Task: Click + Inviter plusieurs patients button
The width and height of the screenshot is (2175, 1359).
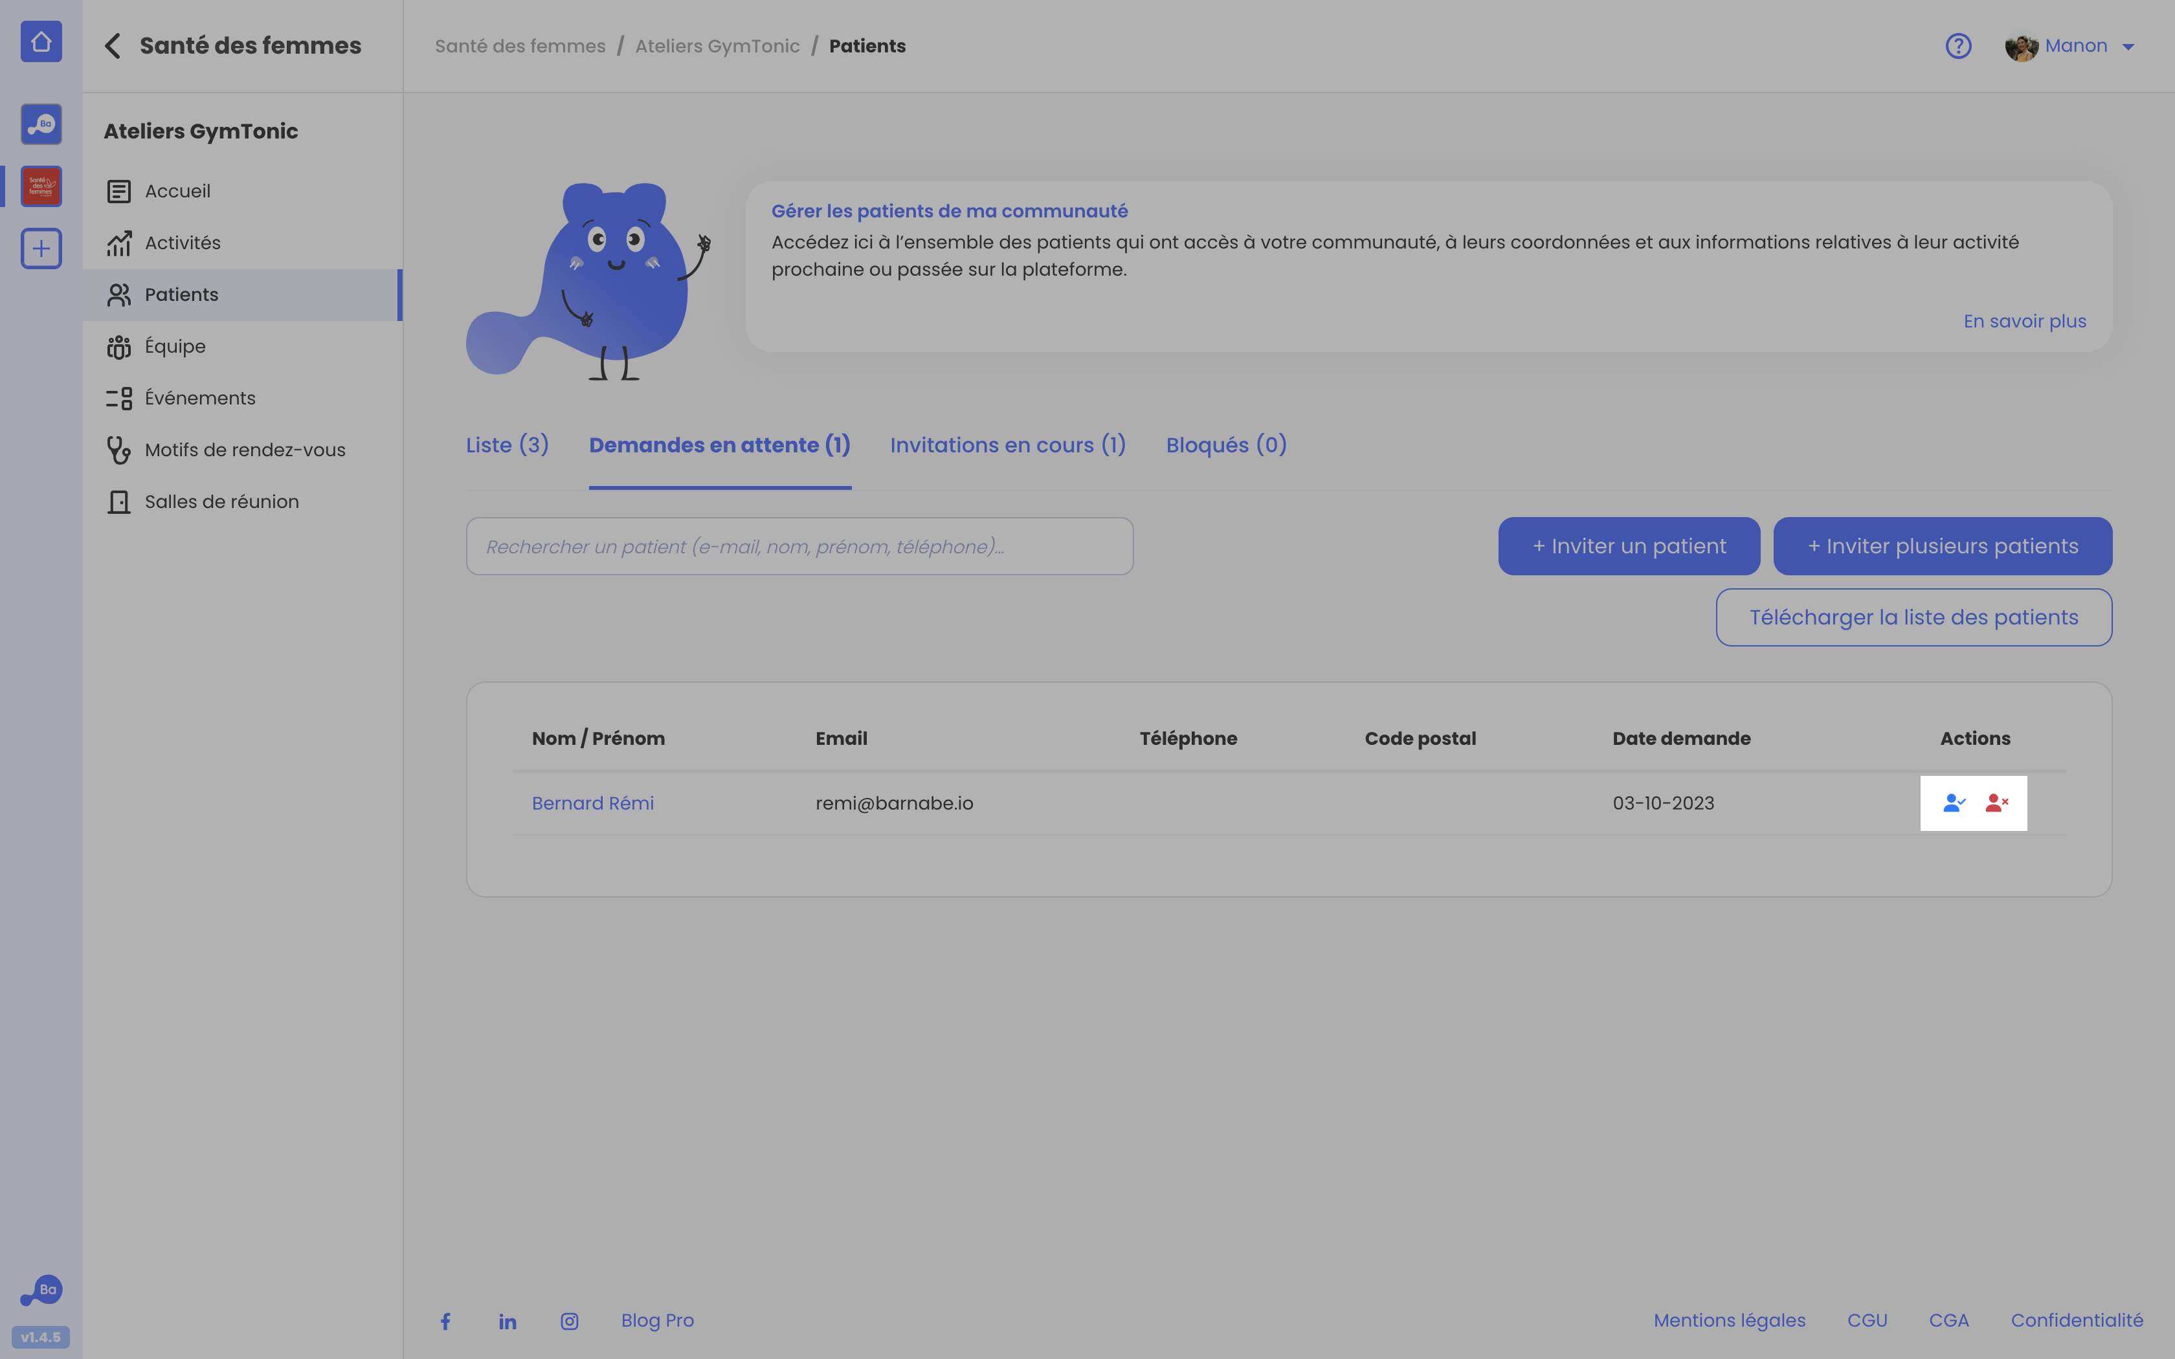Action: 1942,546
